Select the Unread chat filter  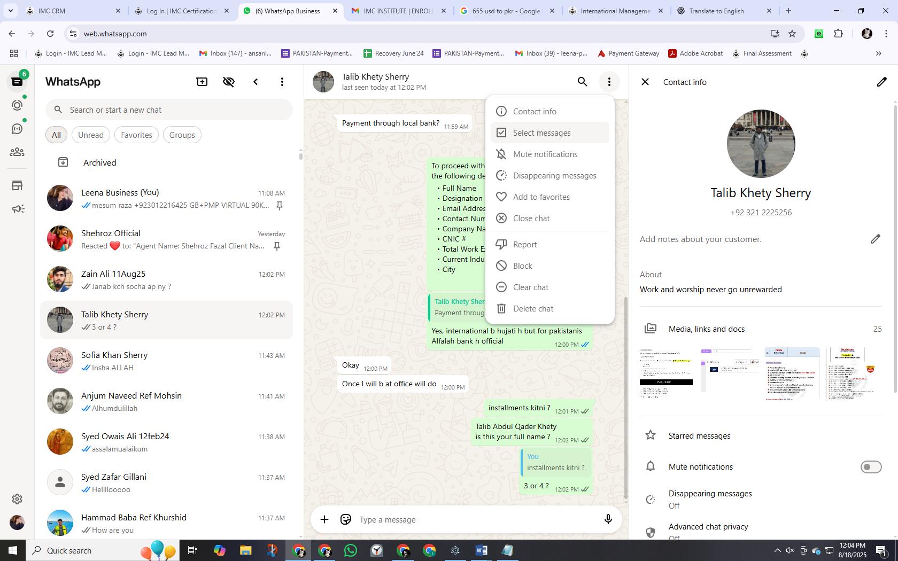pyautogui.click(x=91, y=135)
